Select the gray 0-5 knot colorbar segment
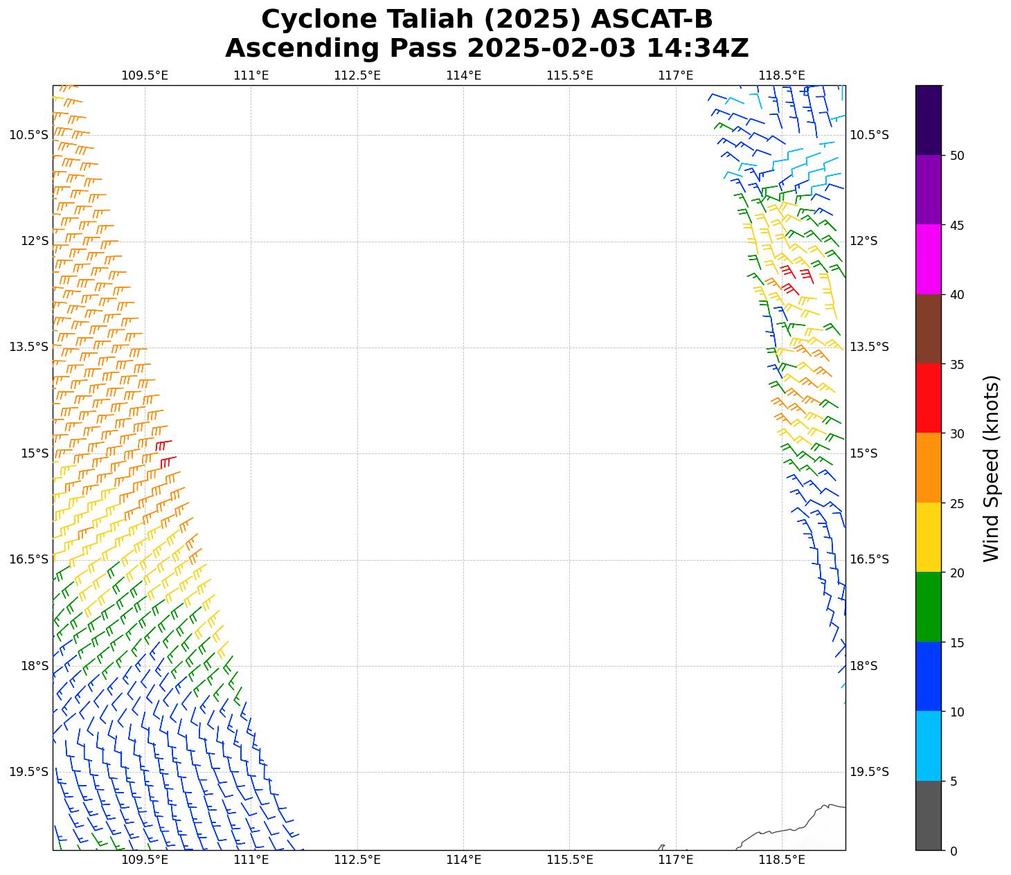 928,815
